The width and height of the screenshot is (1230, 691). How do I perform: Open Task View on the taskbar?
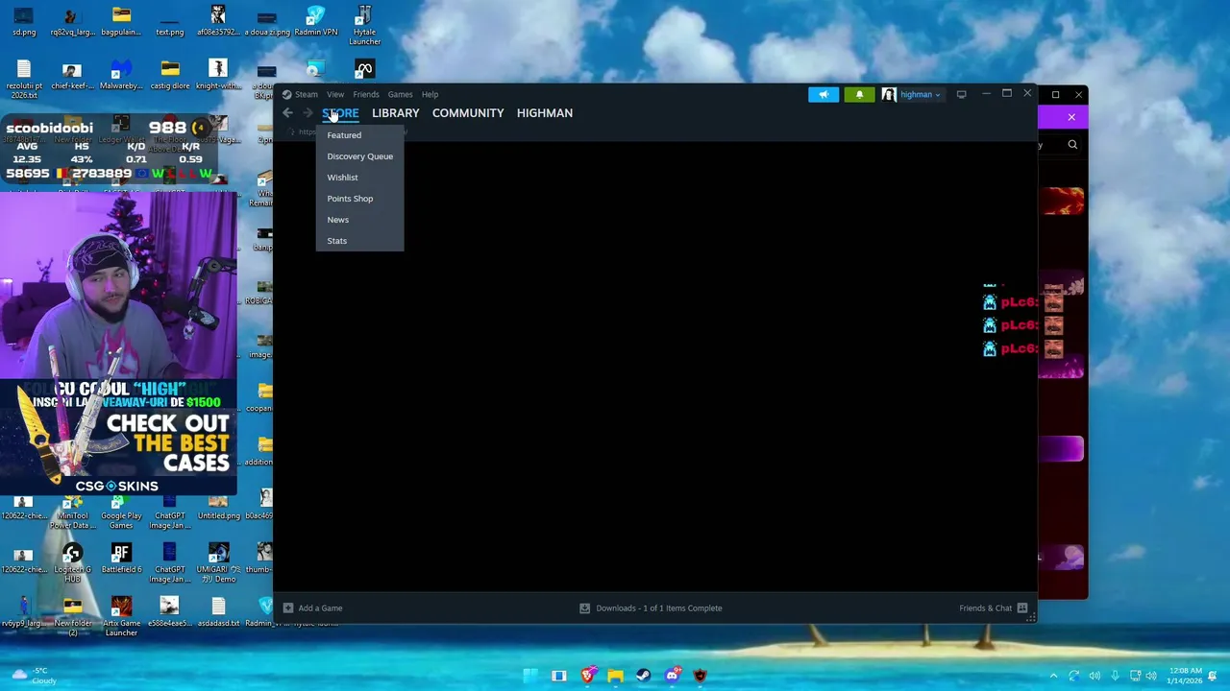pos(558,676)
